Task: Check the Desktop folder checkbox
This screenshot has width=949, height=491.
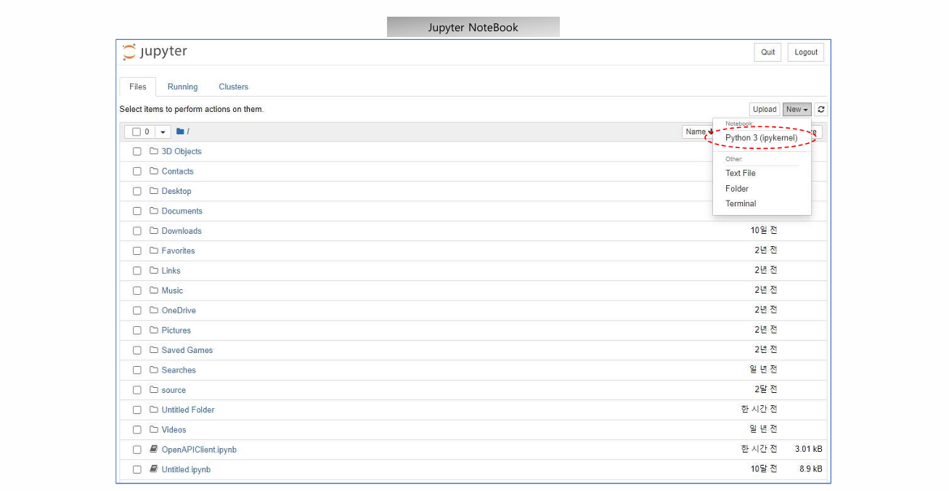Action: [137, 191]
